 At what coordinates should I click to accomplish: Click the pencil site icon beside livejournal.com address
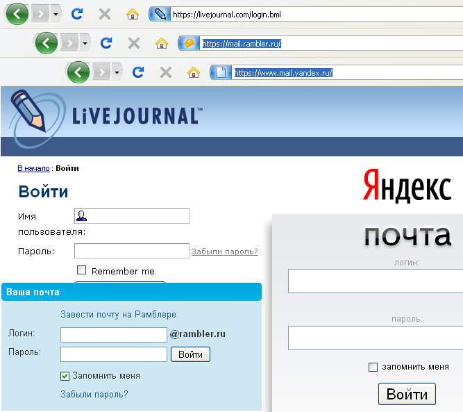coord(160,14)
